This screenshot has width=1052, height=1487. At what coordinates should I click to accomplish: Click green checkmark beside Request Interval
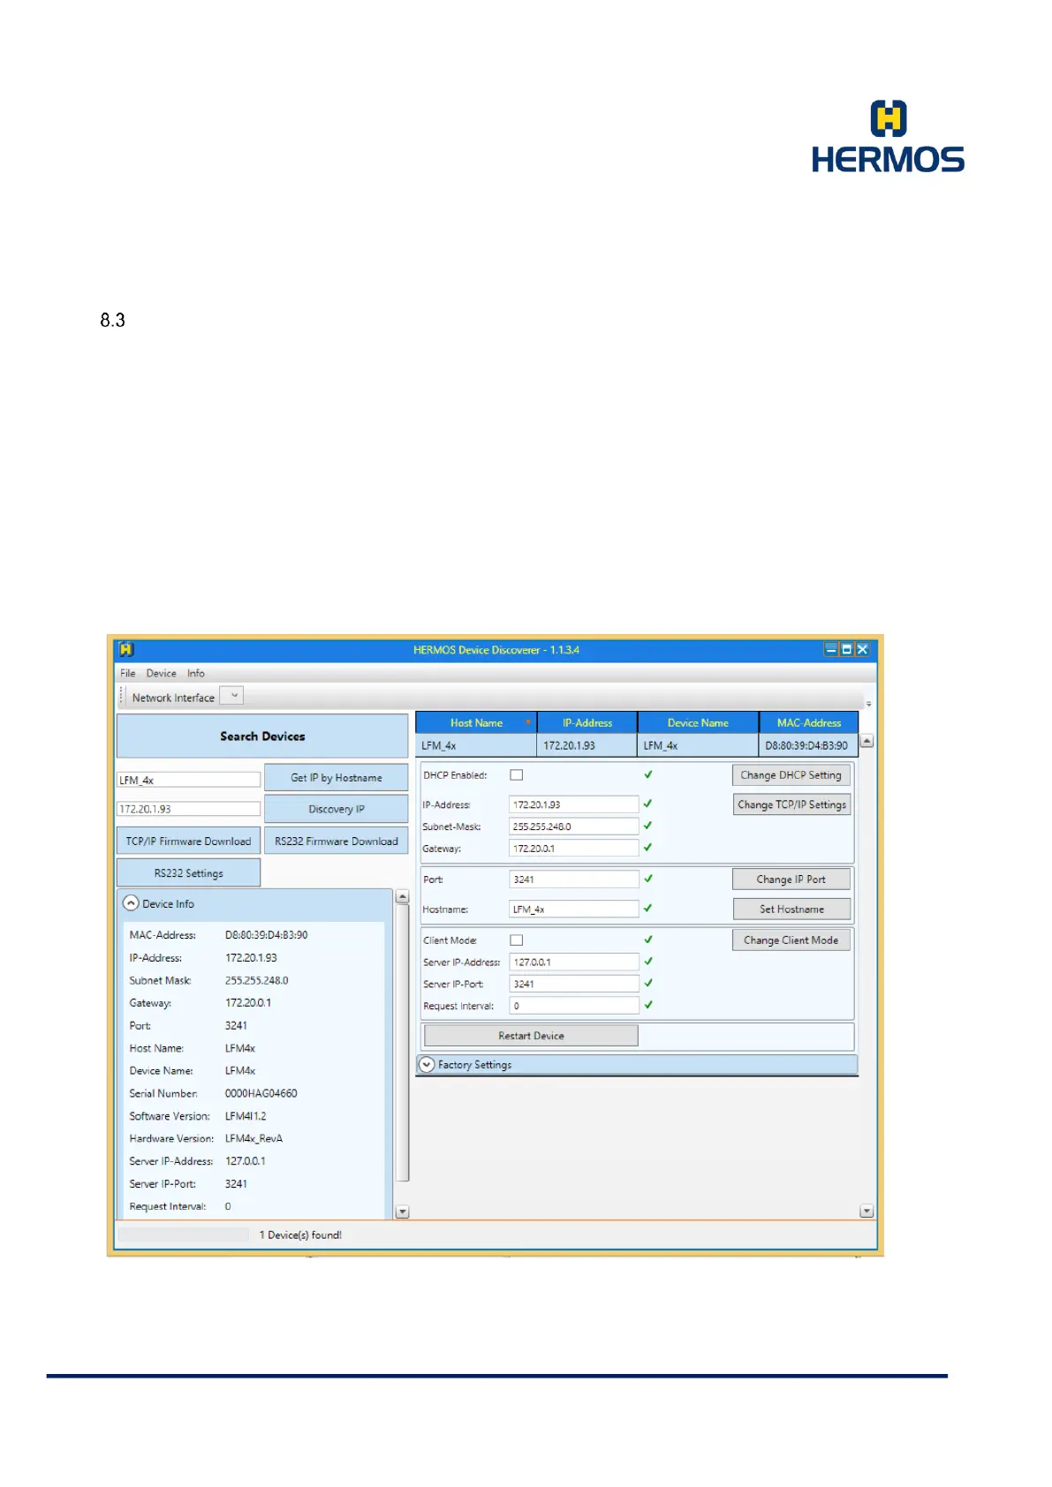point(648,1004)
